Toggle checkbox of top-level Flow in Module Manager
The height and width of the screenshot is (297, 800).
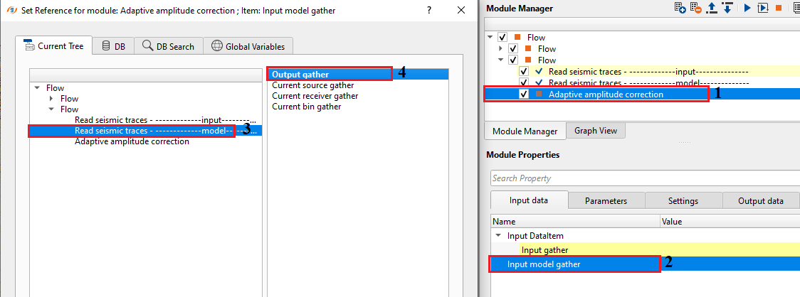(503, 37)
